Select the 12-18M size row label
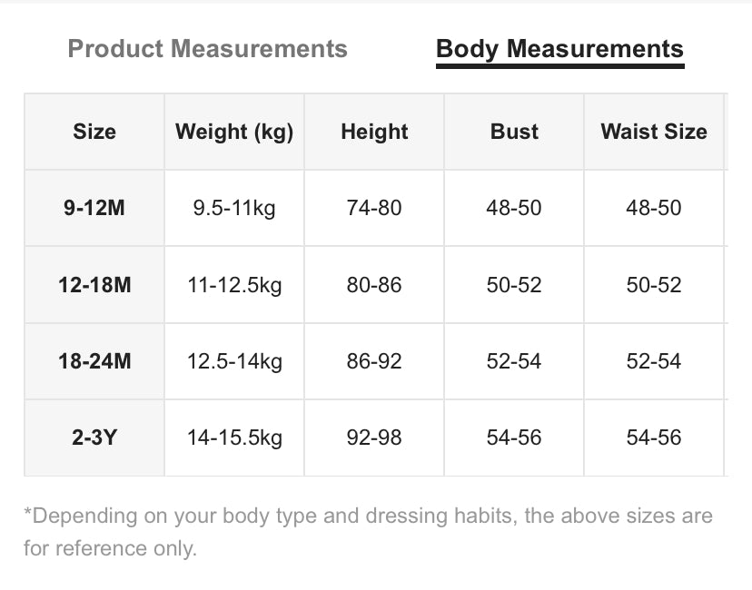The image size is (752, 590). (x=94, y=285)
